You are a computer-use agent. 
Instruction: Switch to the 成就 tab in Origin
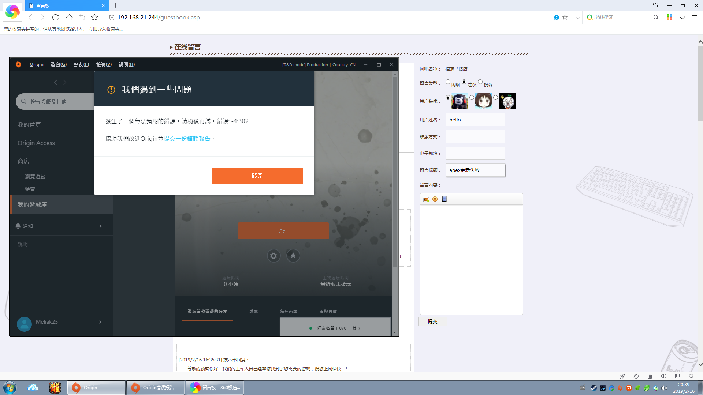coord(253,312)
